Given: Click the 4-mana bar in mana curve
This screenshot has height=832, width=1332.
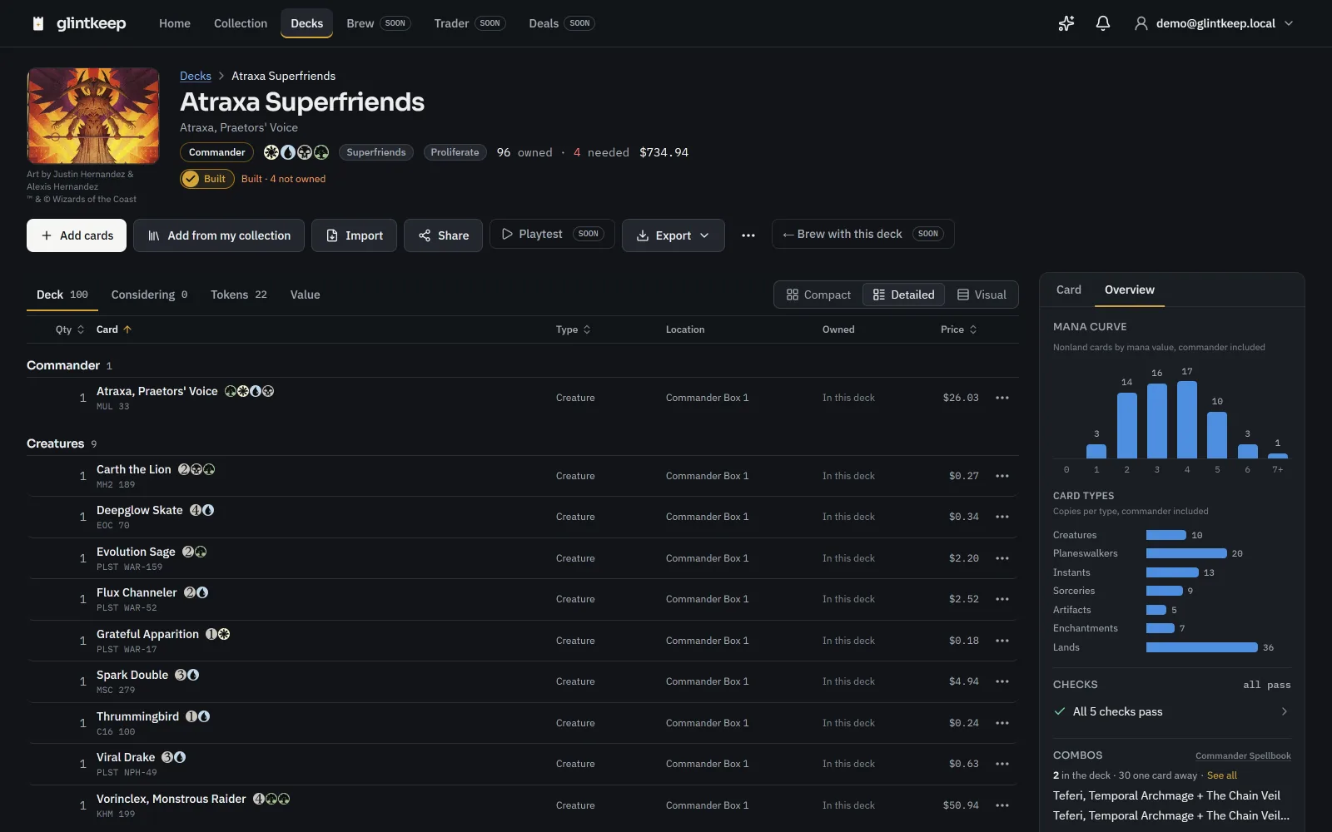Looking at the screenshot, I should (x=1187, y=419).
